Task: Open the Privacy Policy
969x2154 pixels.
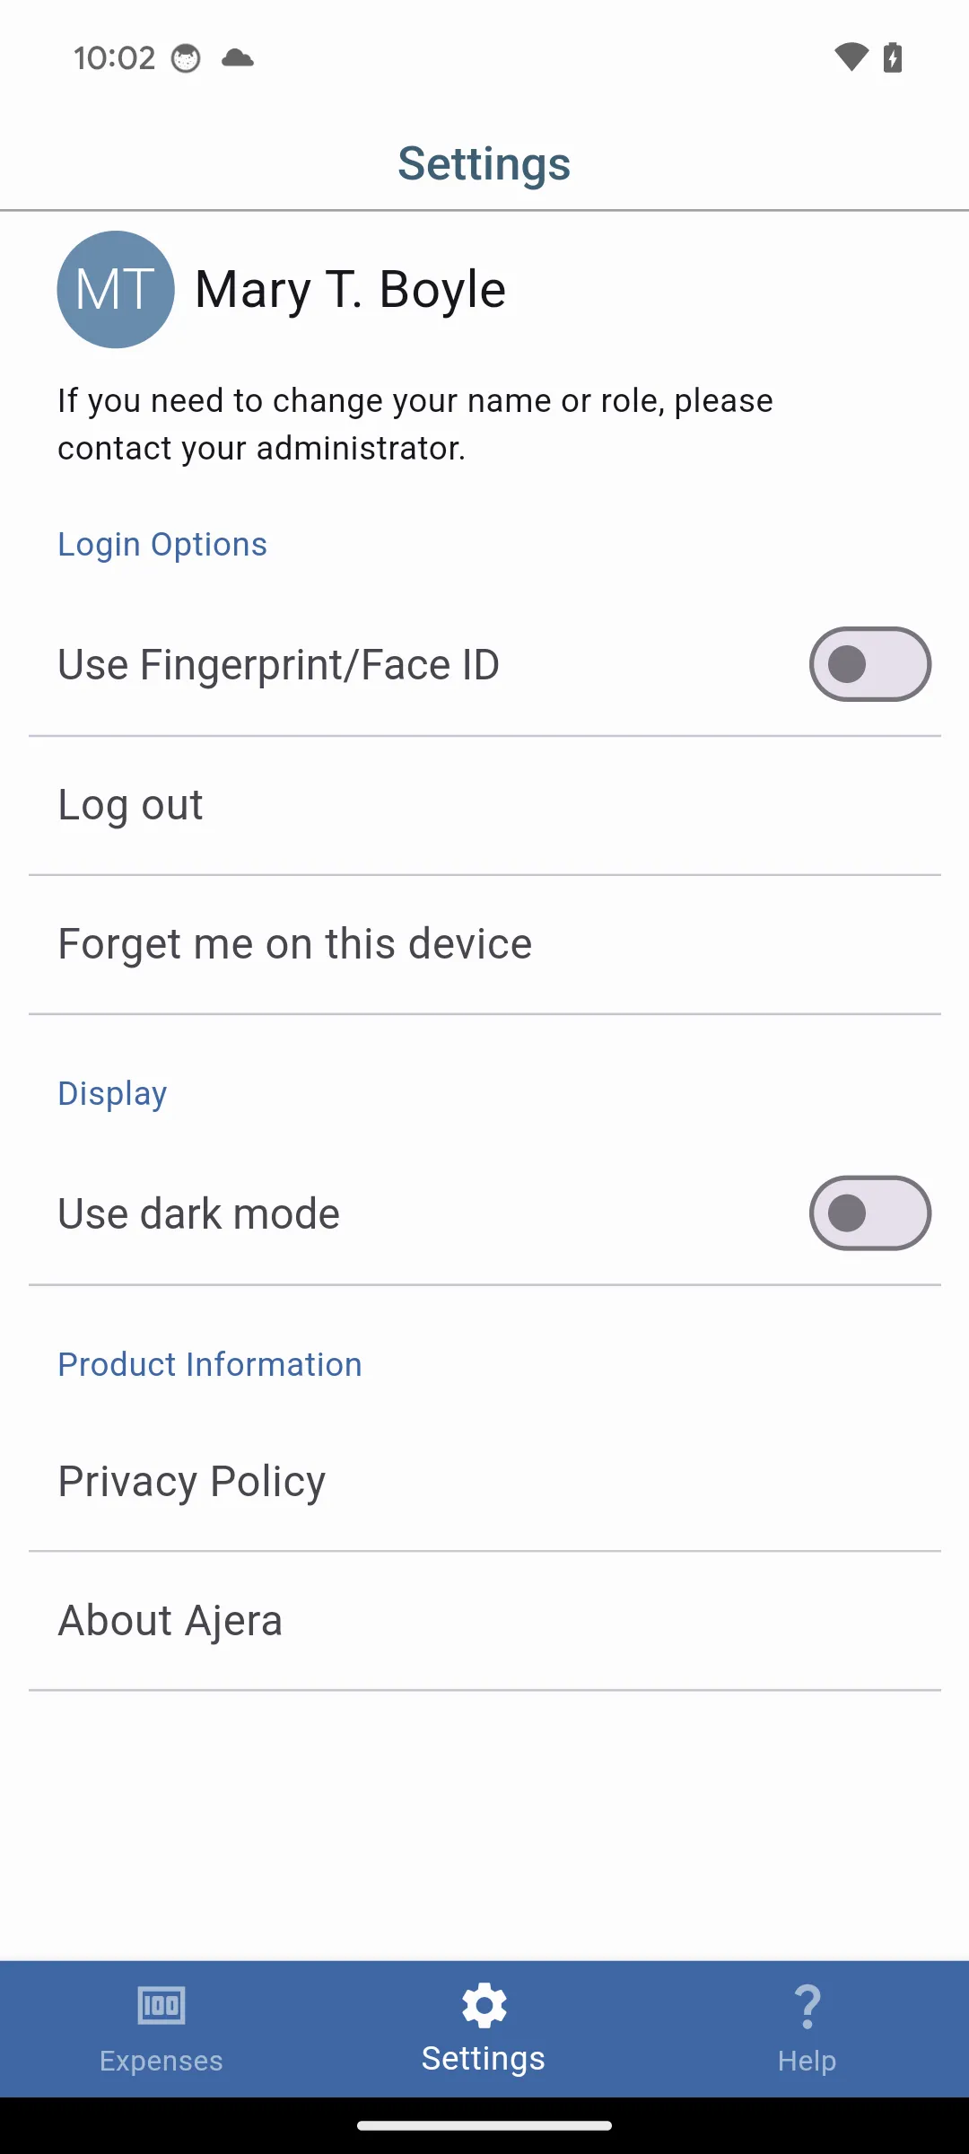Action: 192,1482
